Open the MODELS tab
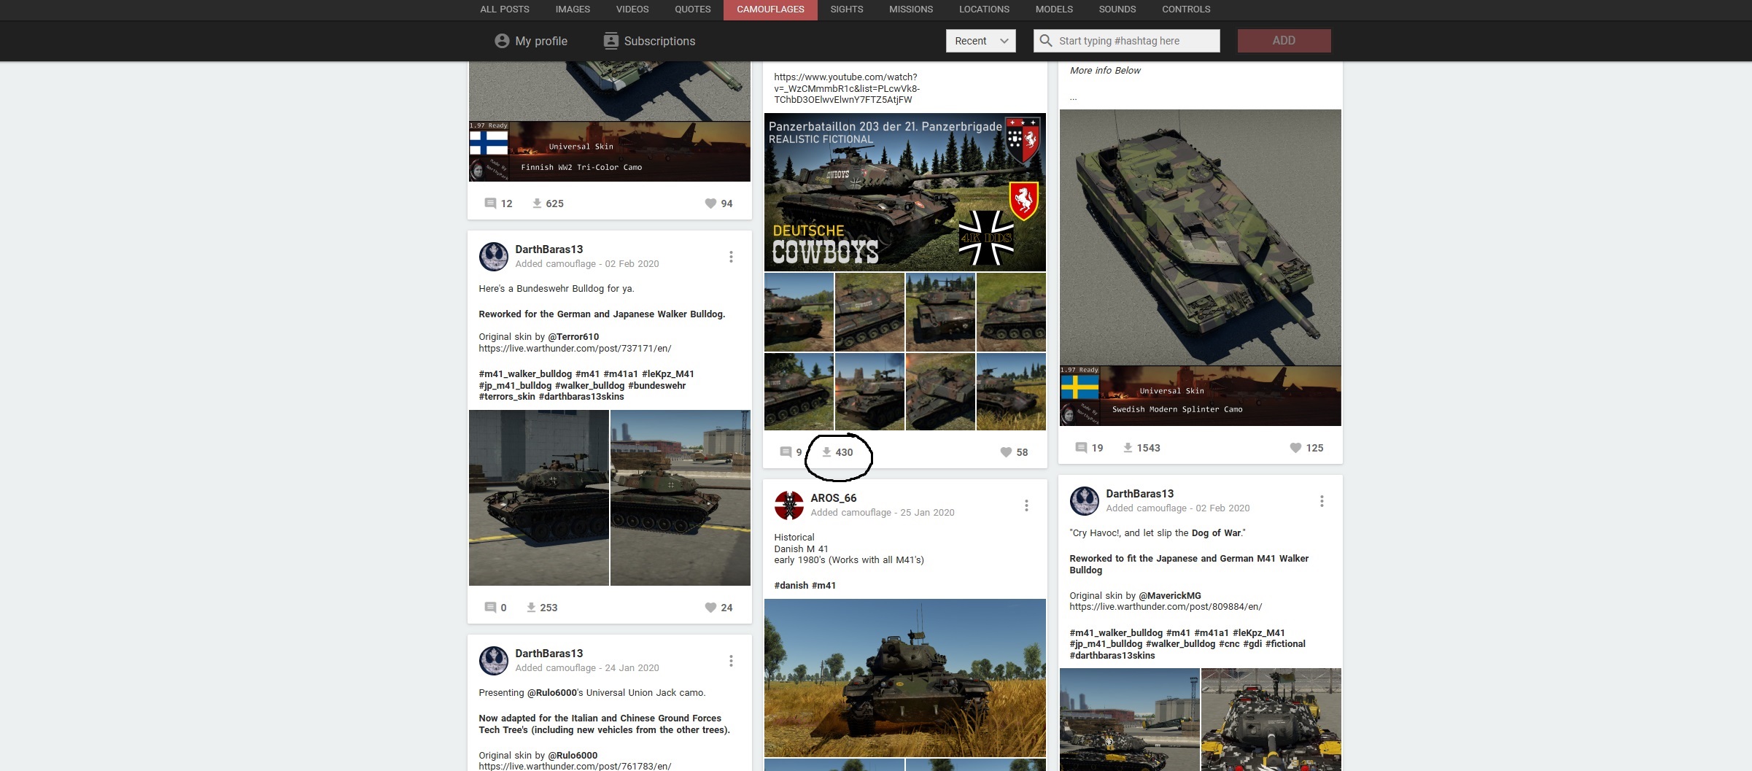1752x771 pixels. pyautogui.click(x=1054, y=9)
